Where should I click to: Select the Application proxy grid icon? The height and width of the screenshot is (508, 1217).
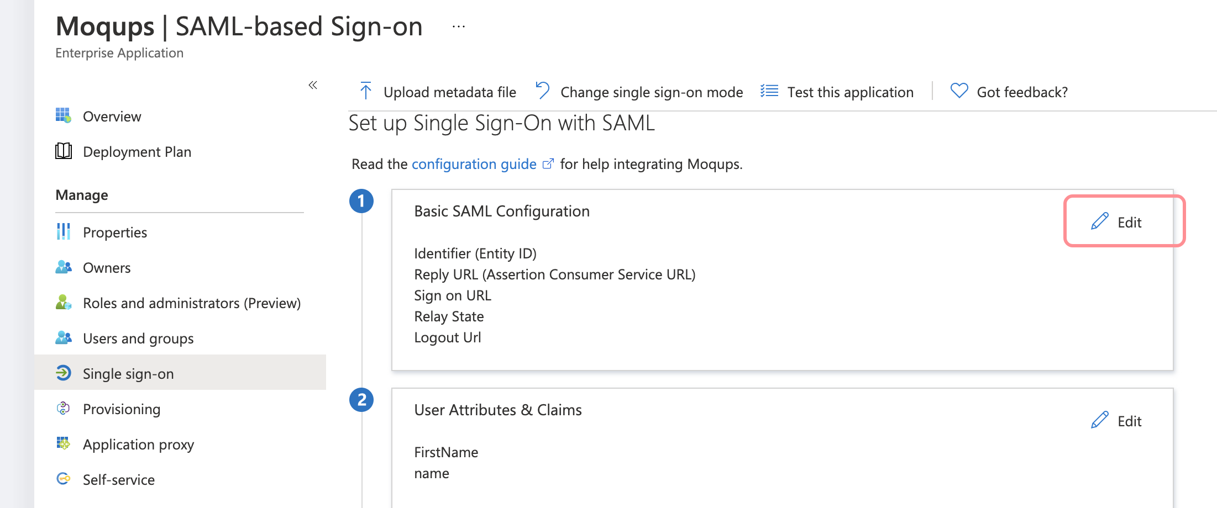63,444
